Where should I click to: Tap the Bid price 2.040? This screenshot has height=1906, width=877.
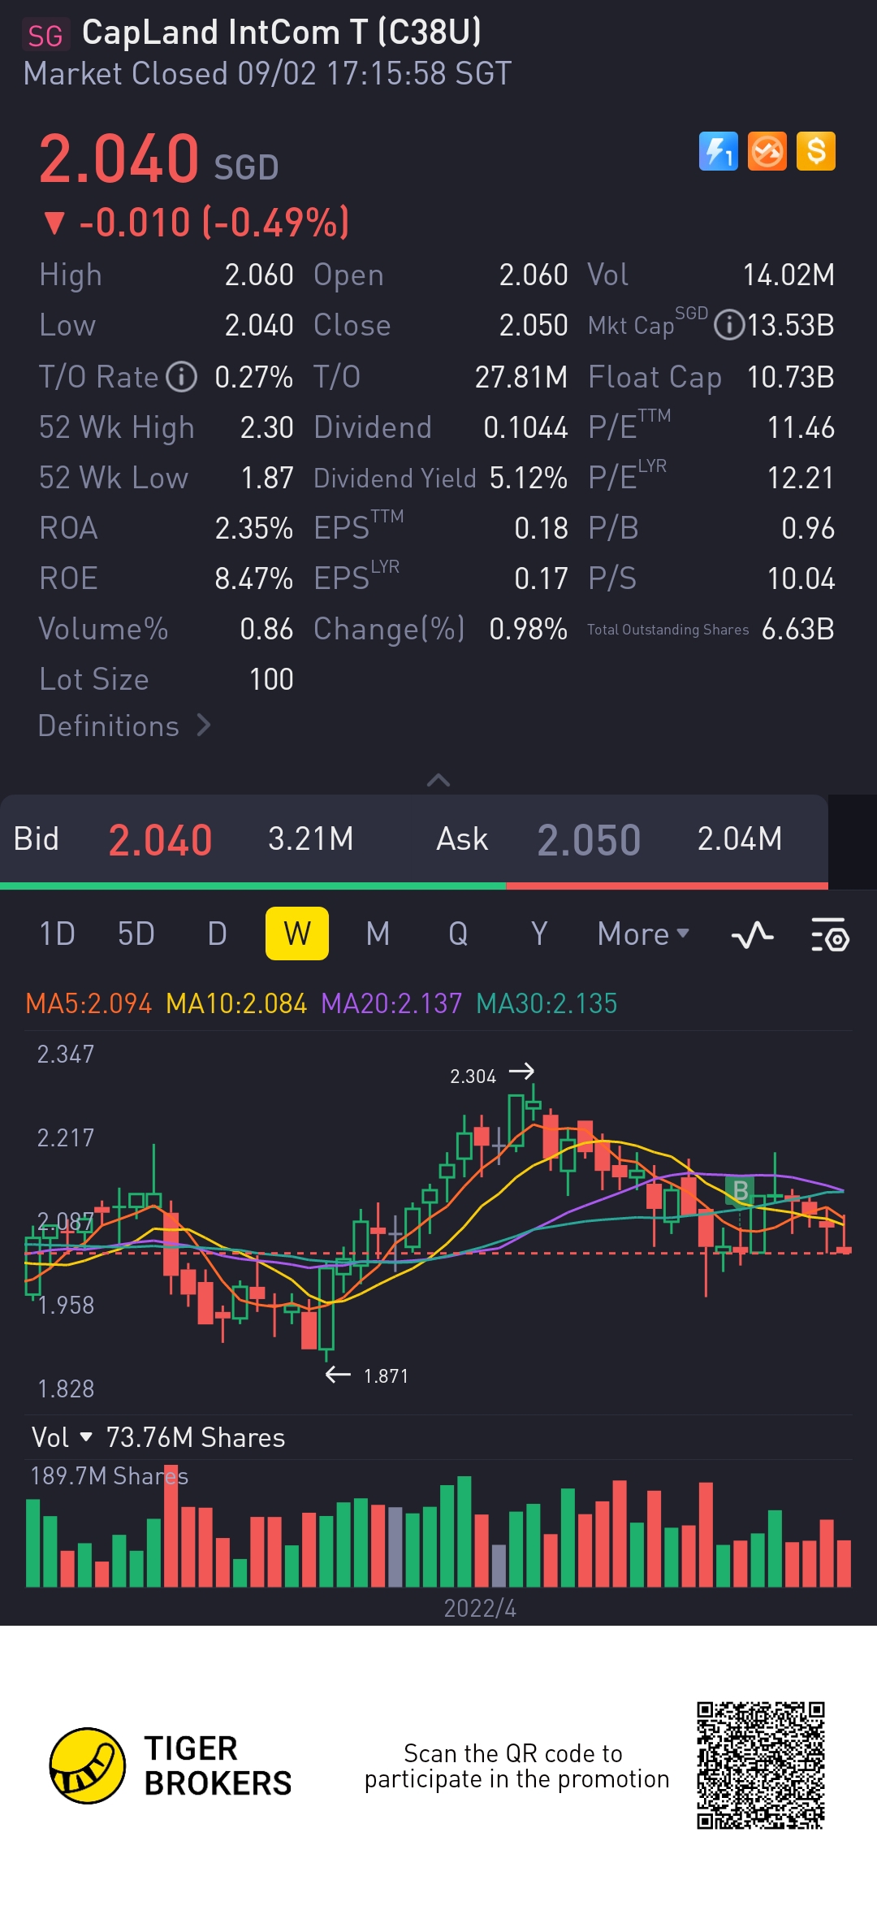pyautogui.click(x=160, y=840)
